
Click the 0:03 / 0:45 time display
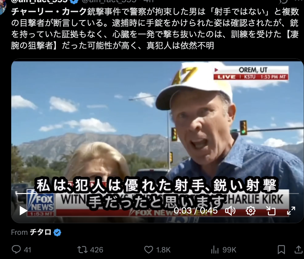(195, 211)
